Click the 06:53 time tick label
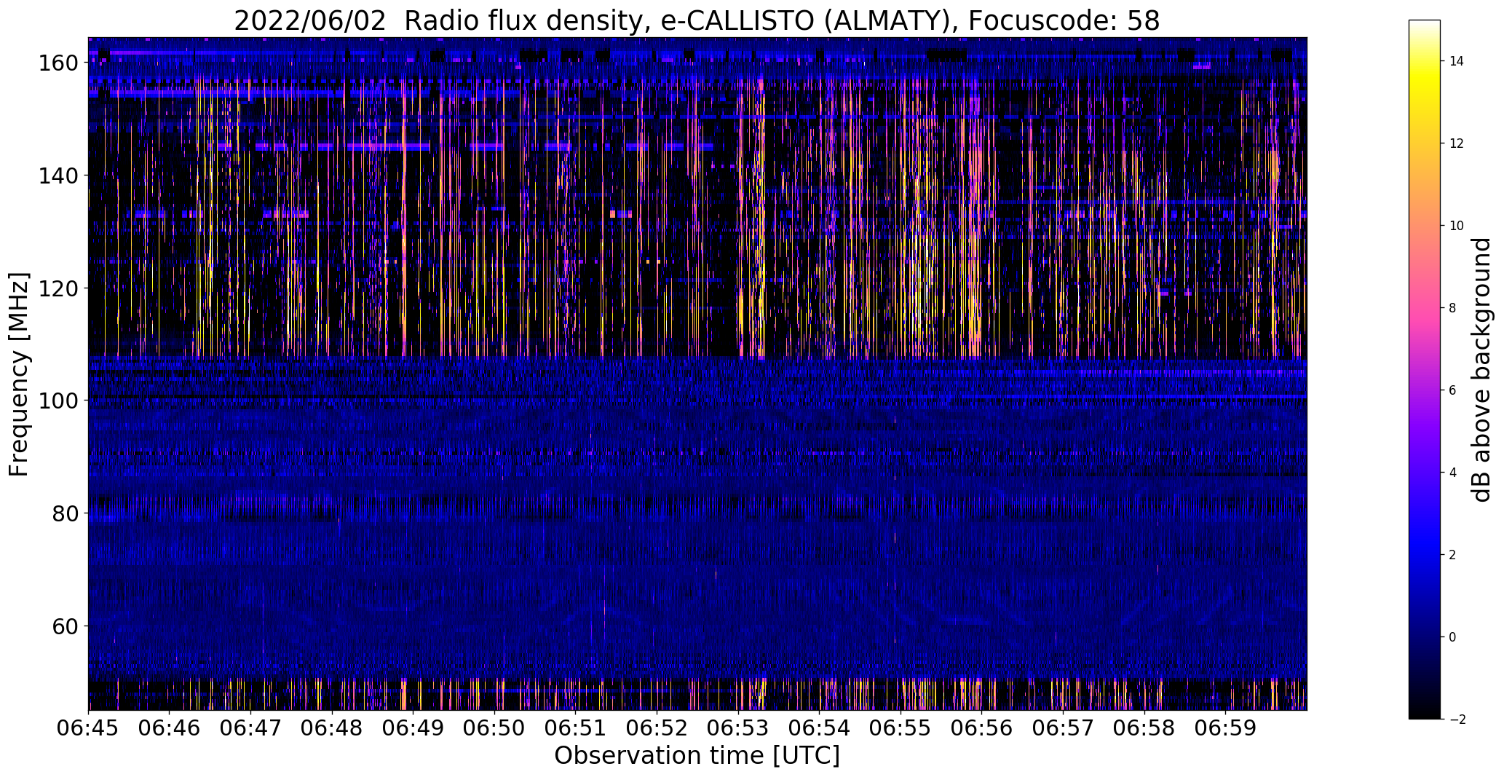Screen dimensions: 1504x777 point(738,727)
